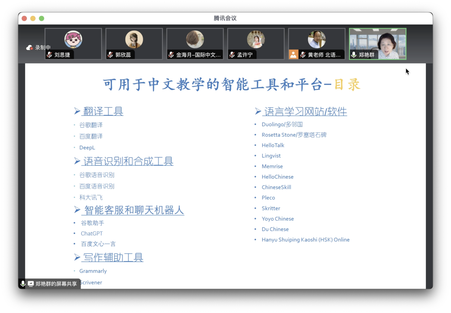The height and width of the screenshot is (313, 451).
Task: Click 郭欣蕊's muted microphone icon
Action: point(110,55)
